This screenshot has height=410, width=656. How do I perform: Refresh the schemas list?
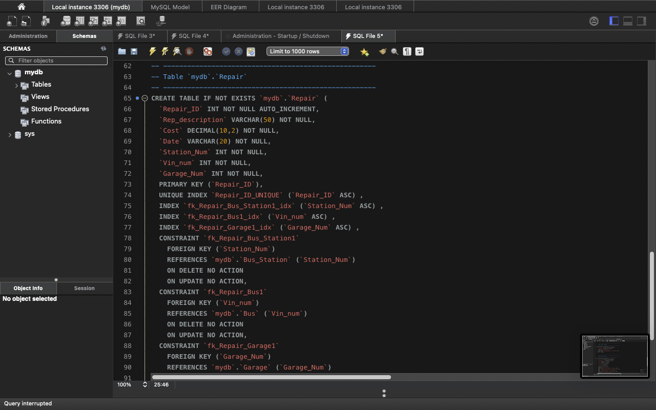(x=103, y=49)
